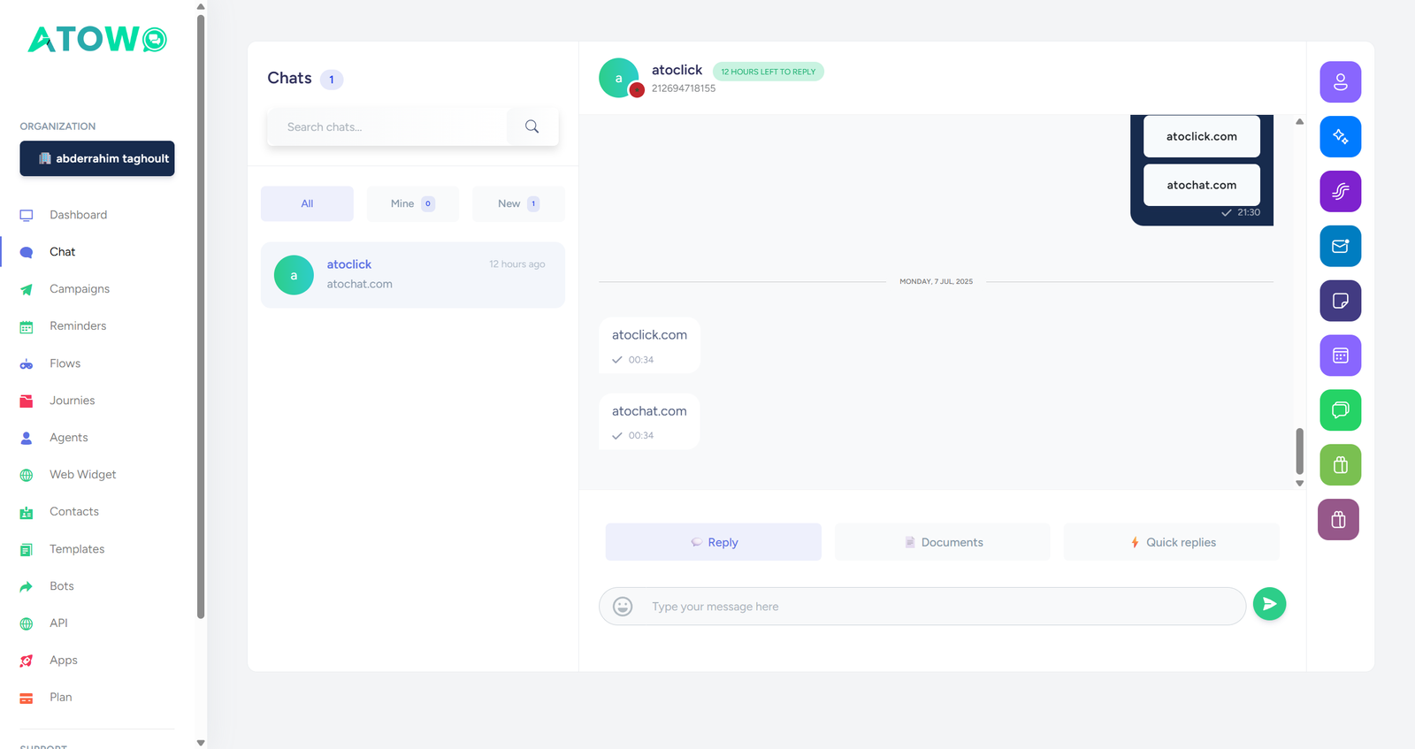The height and width of the screenshot is (749, 1415).
Task: Click the purple wavy lines icon
Action: point(1340,192)
